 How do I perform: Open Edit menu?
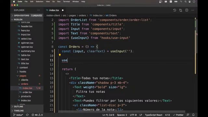coord(32,2)
